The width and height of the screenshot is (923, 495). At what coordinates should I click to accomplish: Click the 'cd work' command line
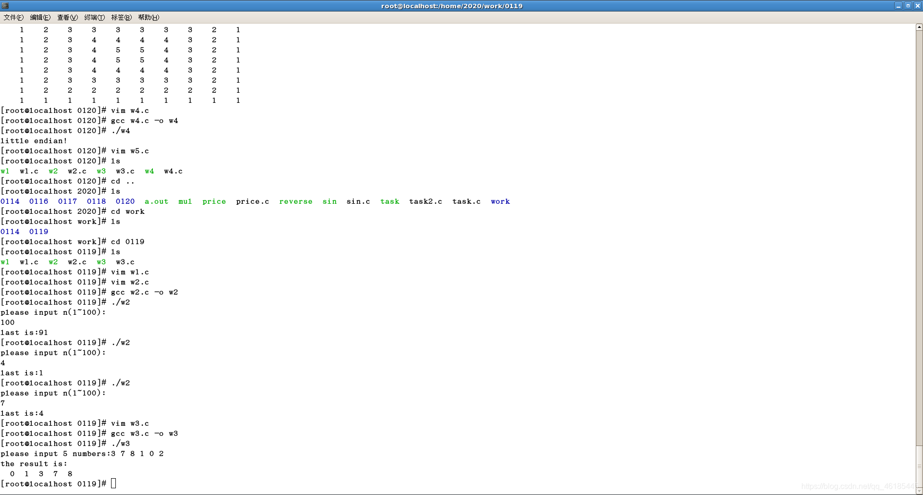[127, 211]
